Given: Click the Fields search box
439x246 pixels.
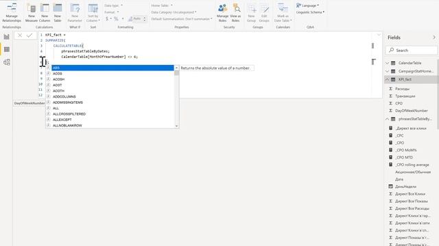Looking at the screenshot, I should click(x=412, y=50).
